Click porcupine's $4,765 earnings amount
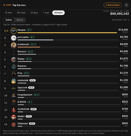Image resolution: width=131 pixels, height=136 pixels. 124,37
